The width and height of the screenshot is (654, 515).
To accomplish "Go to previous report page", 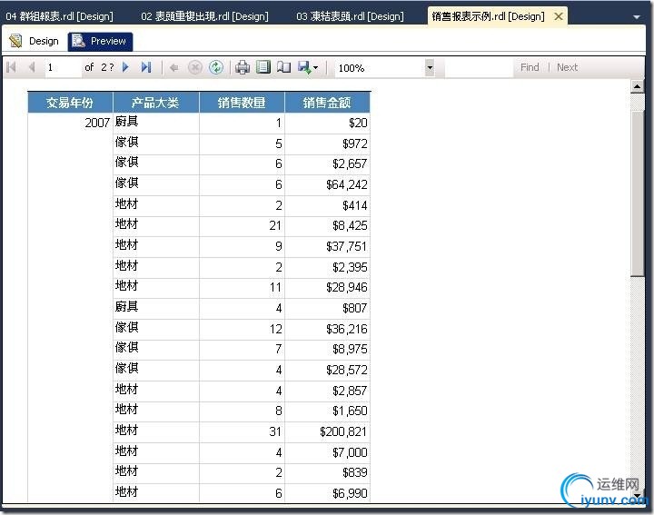I will tap(31, 67).
